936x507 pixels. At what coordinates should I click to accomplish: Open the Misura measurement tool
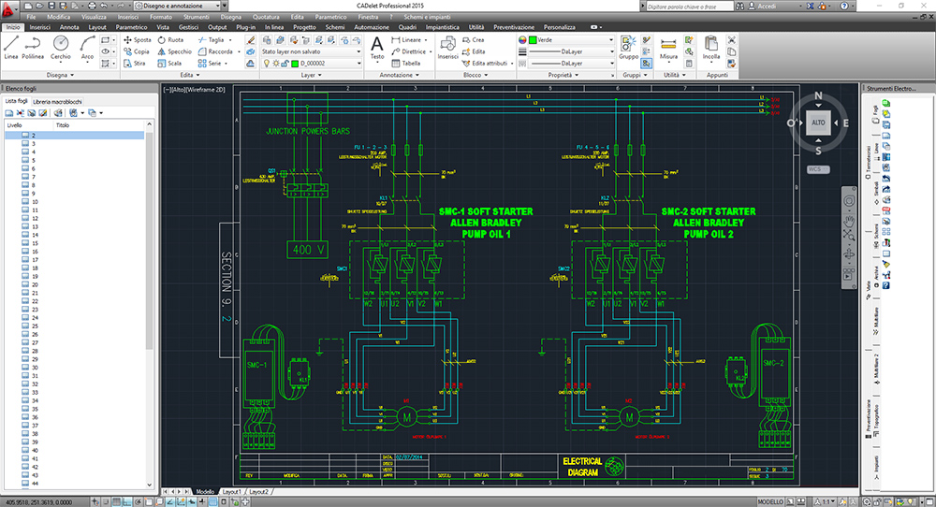pos(668,48)
